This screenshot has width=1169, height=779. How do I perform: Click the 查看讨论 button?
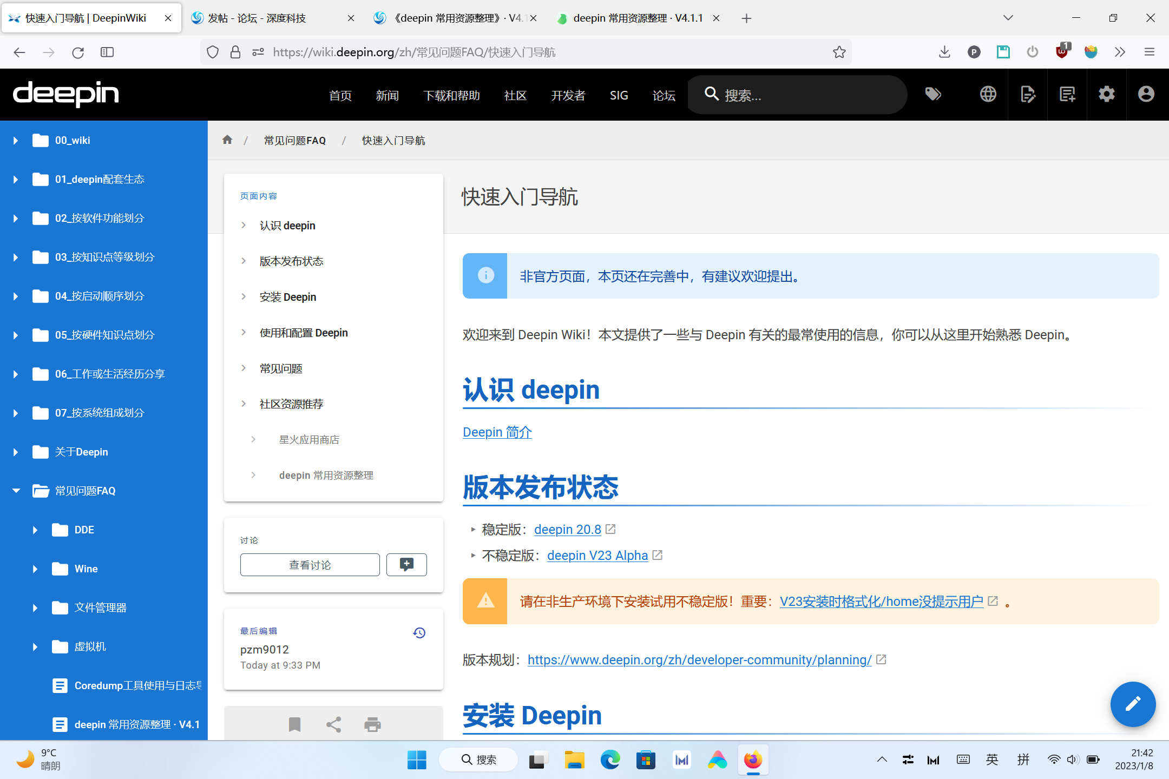pos(310,564)
